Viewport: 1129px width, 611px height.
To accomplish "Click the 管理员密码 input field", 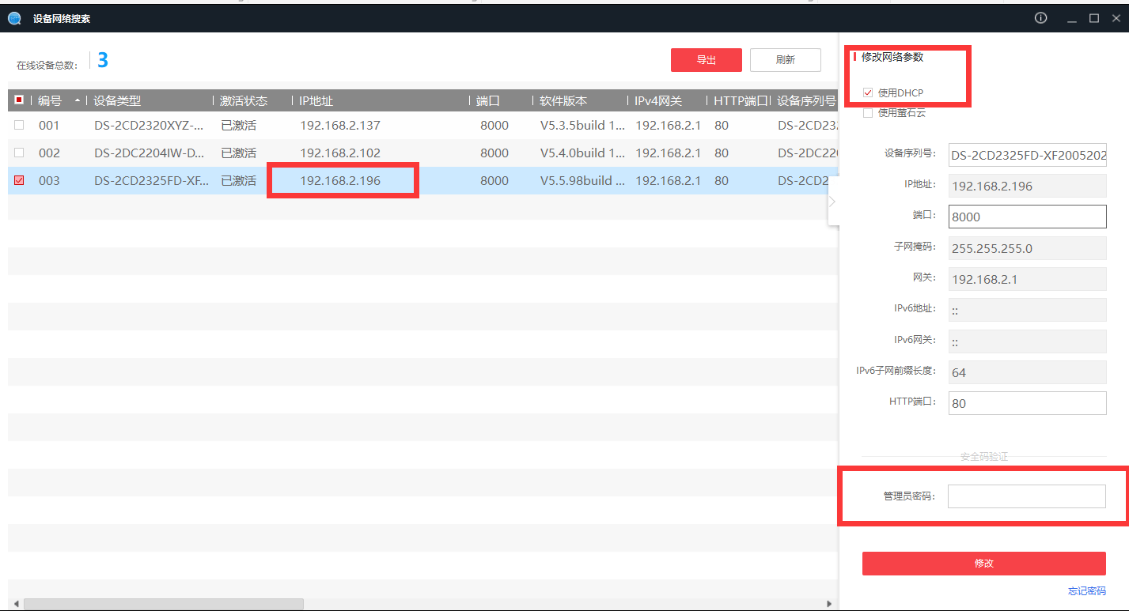I will coord(1027,496).
